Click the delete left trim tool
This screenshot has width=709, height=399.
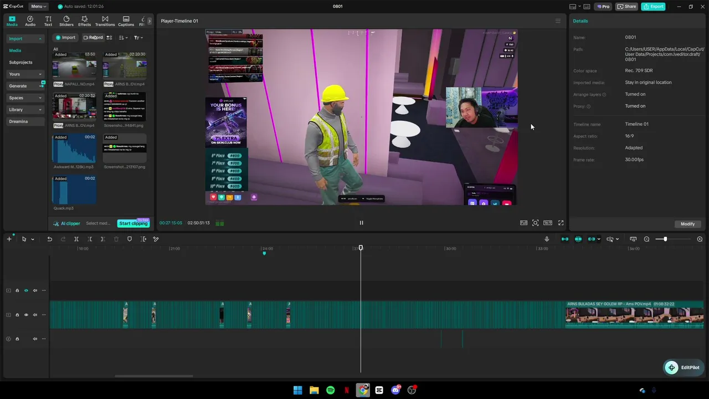coord(90,239)
